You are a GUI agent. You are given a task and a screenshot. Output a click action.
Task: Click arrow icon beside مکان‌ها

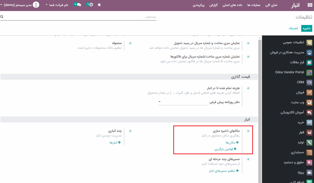237,142
